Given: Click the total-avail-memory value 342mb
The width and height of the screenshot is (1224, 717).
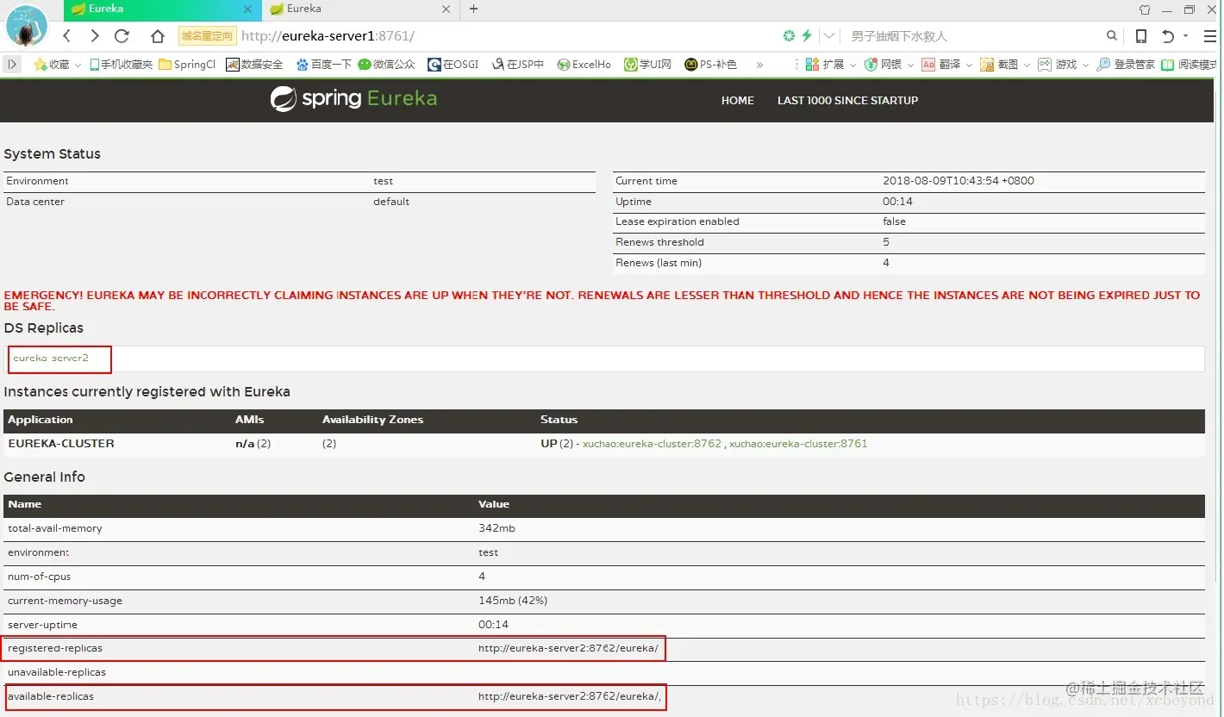Looking at the screenshot, I should [496, 528].
